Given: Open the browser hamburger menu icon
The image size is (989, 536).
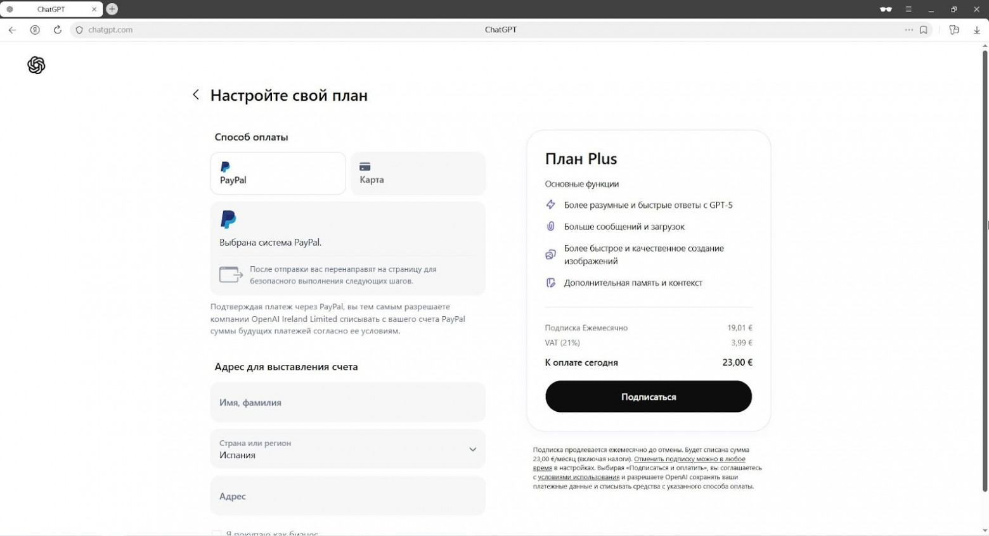Looking at the screenshot, I should 908,9.
